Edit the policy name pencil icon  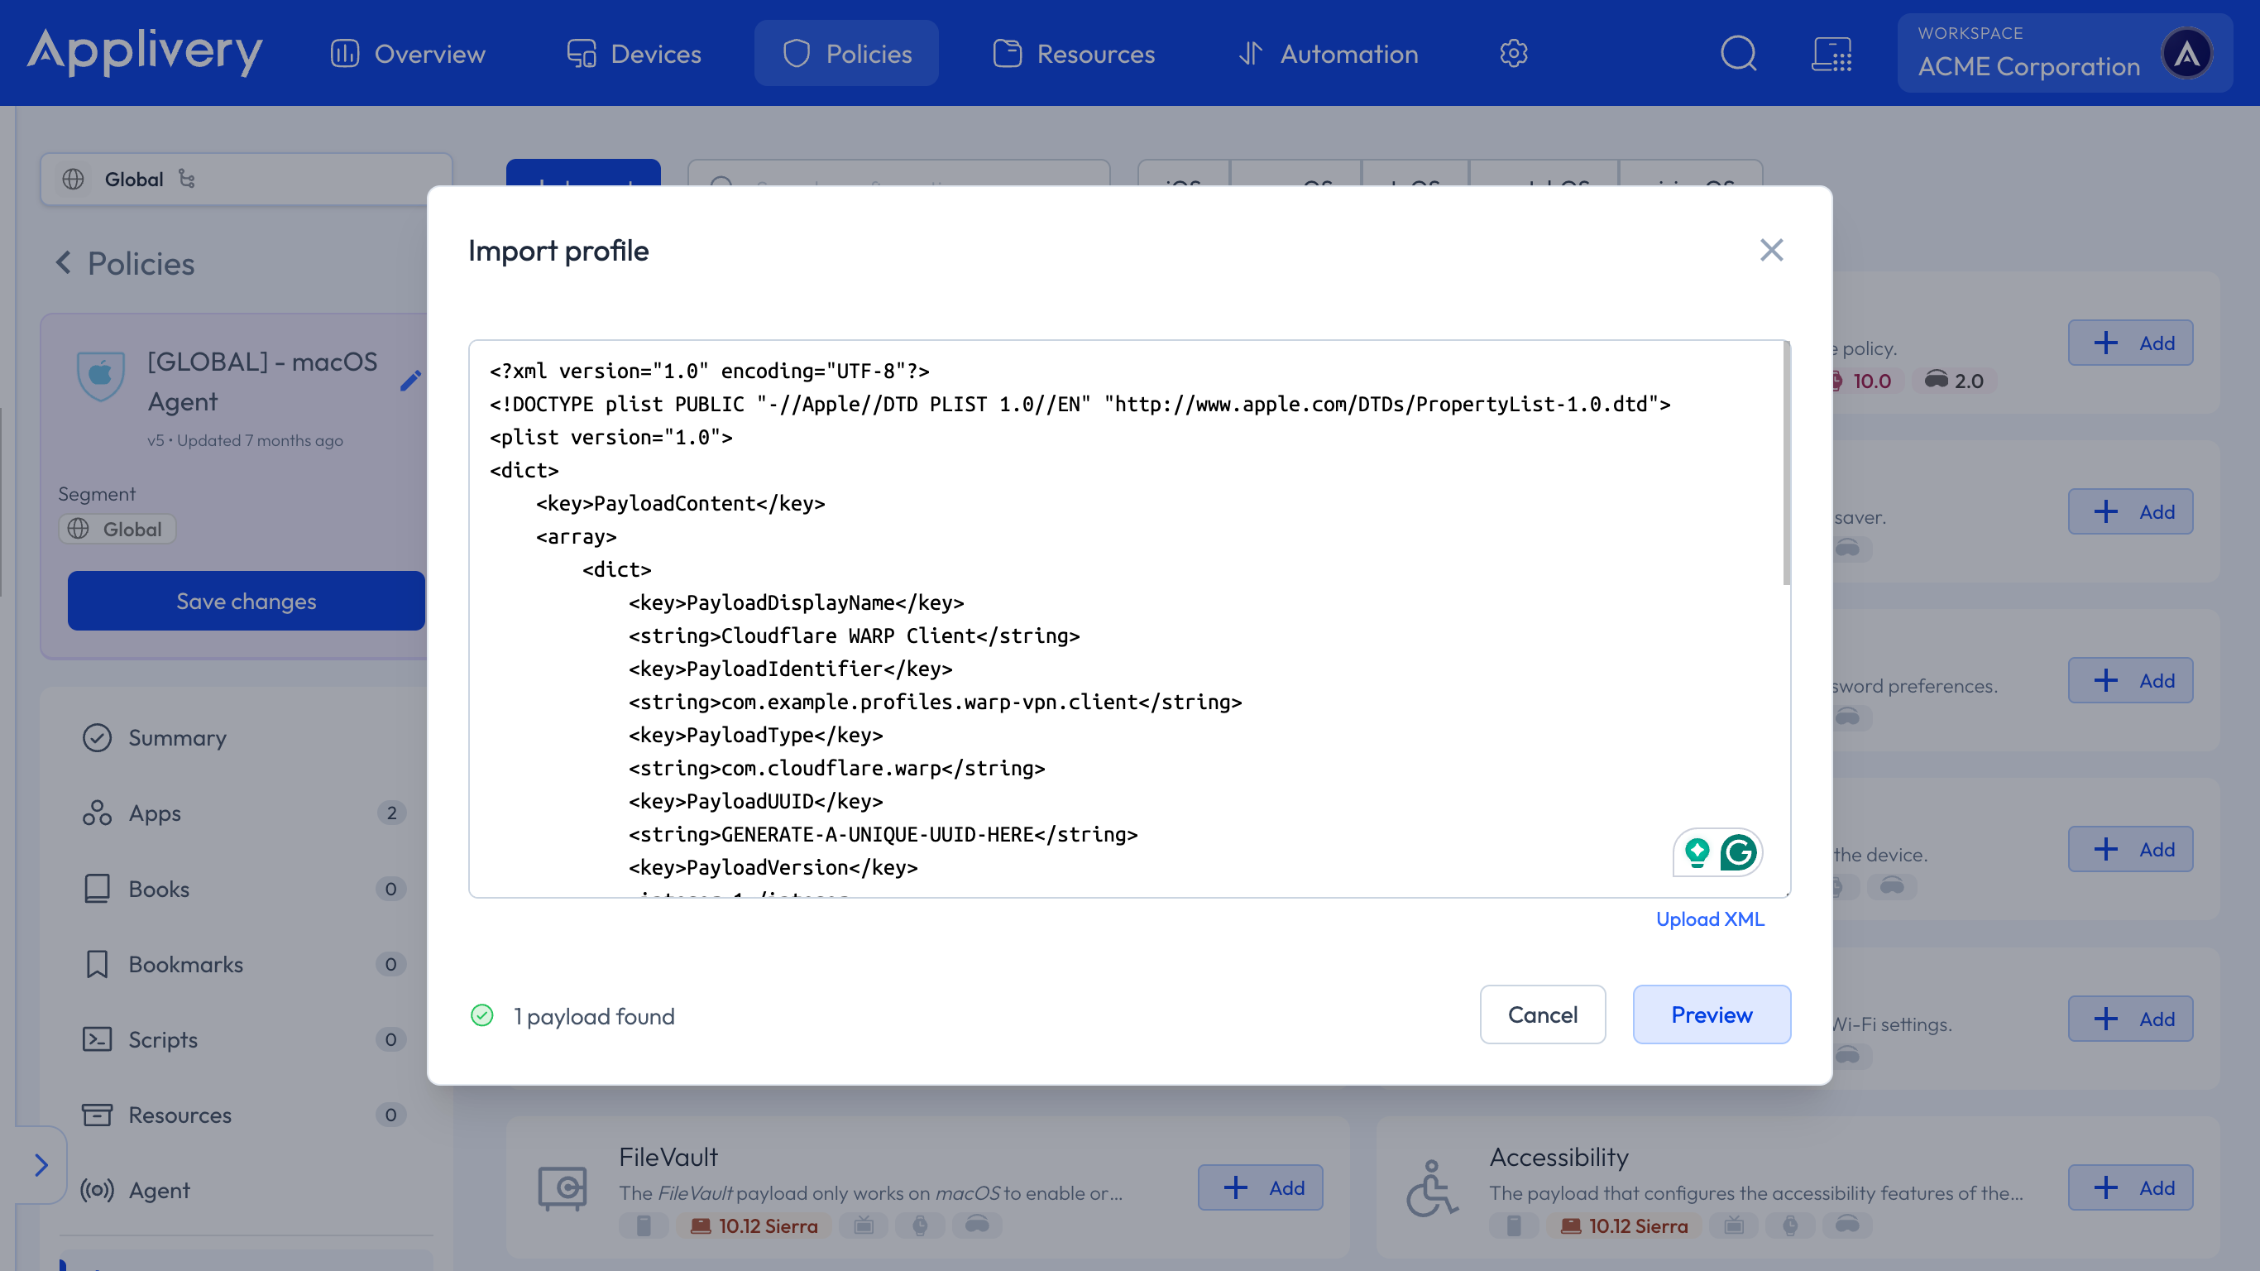[410, 381]
